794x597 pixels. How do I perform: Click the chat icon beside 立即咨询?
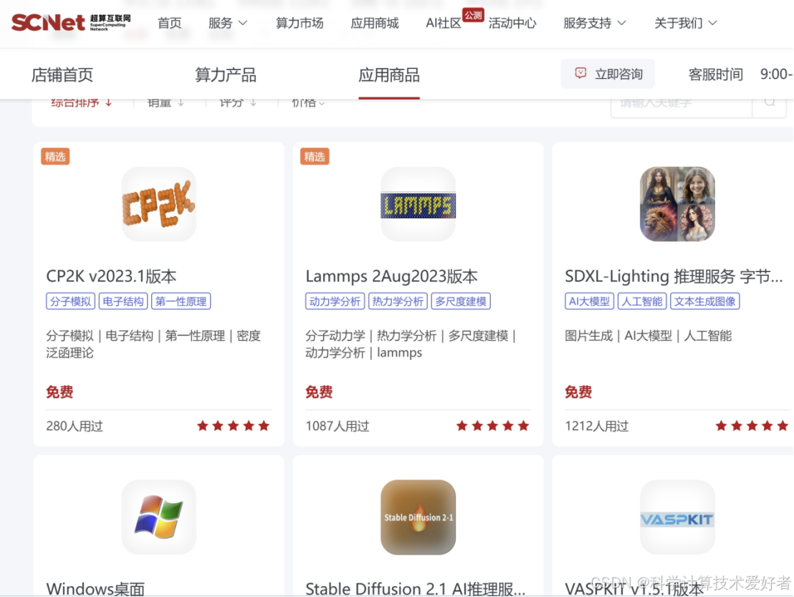pyautogui.click(x=580, y=73)
